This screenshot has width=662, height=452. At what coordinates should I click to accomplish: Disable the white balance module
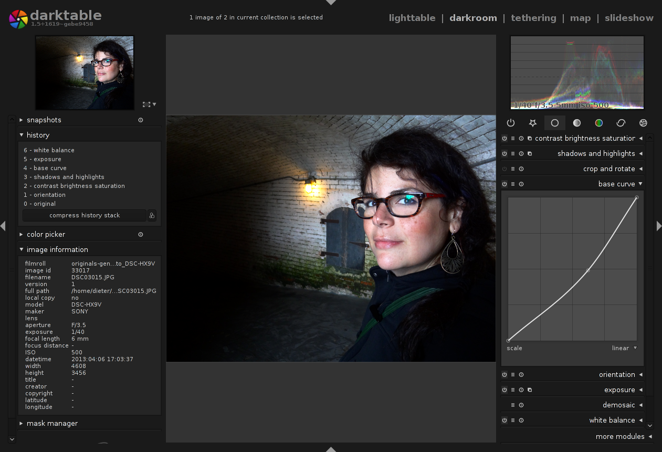point(505,421)
